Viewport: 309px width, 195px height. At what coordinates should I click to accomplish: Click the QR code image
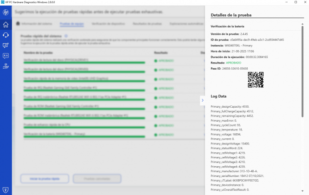[x=256, y=80]
